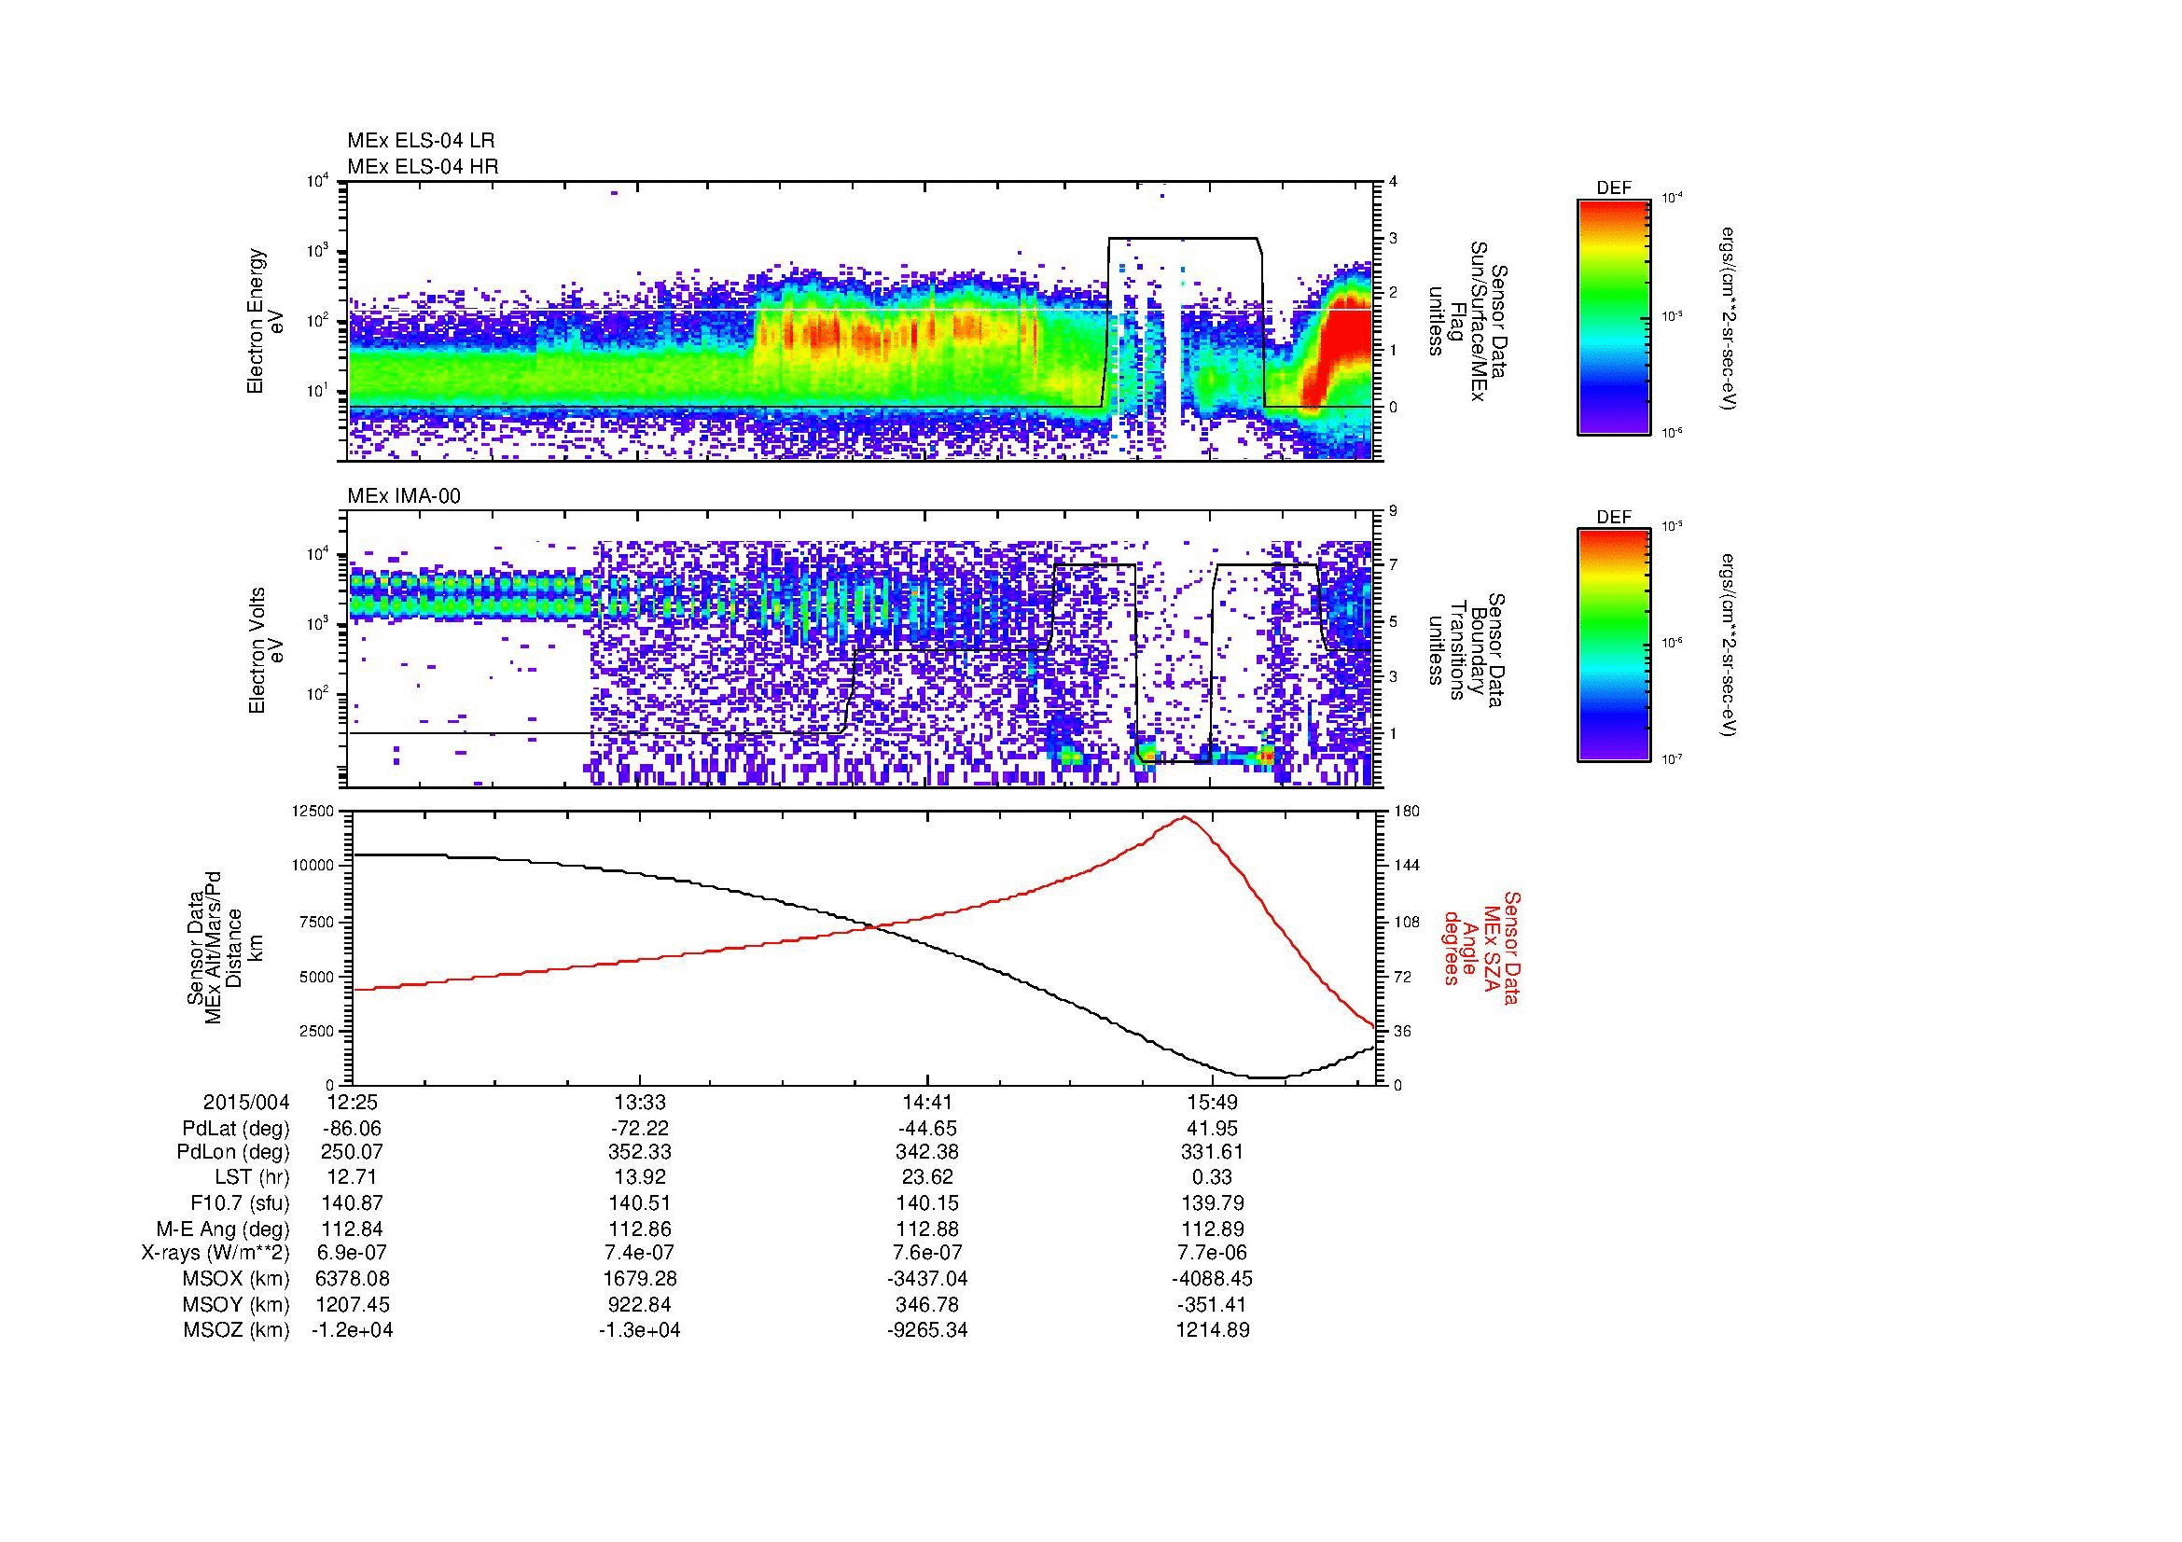Click the lower color bar units label
Image resolution: width=2182 pixels, height=1542 pixels.
point(1727,646)
